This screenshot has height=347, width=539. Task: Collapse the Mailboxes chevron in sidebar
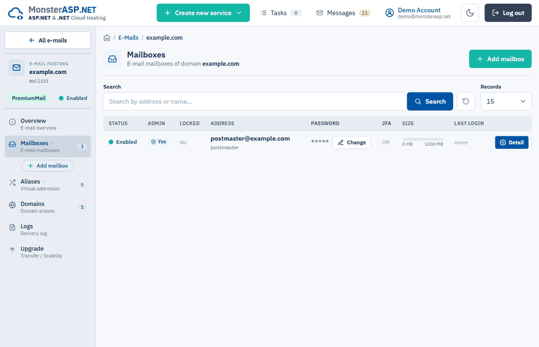click(x=53, y=143)
